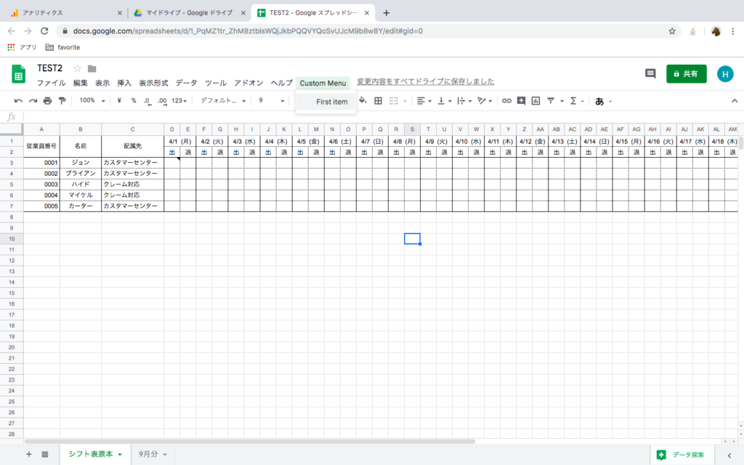Open the all sheets list icon
This screenshot has width=744, height=465.
45,454
